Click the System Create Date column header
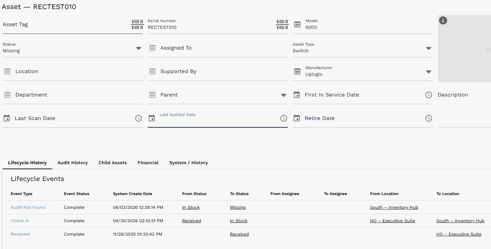Screen dimensions: 491x249 coord(133,194)
